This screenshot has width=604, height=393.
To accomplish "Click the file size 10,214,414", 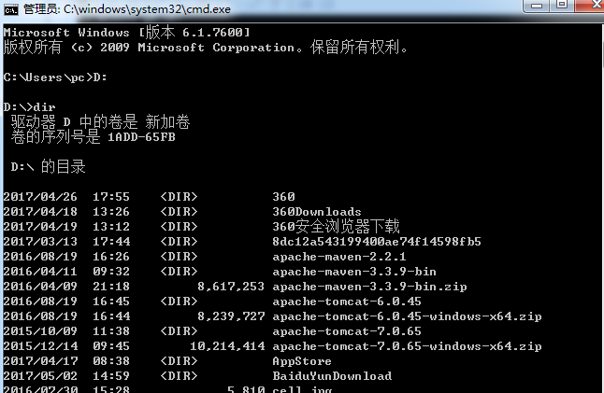I will pyautogui.click(x=227, y=346).
